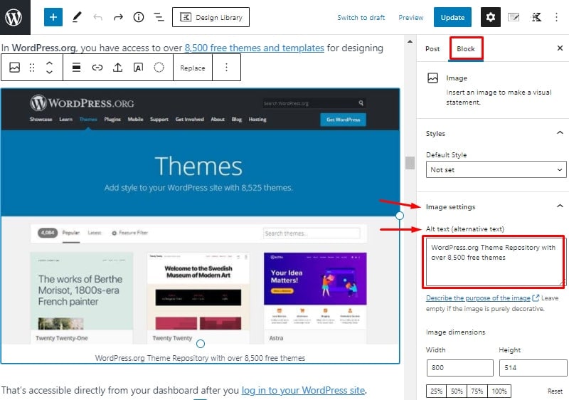
Task: Click the block drag handle dots
Action: coord(32,68)
